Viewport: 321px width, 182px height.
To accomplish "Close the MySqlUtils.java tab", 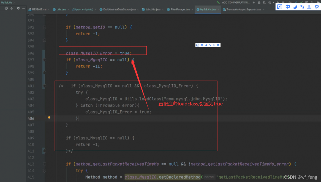I will coord(218,10).
